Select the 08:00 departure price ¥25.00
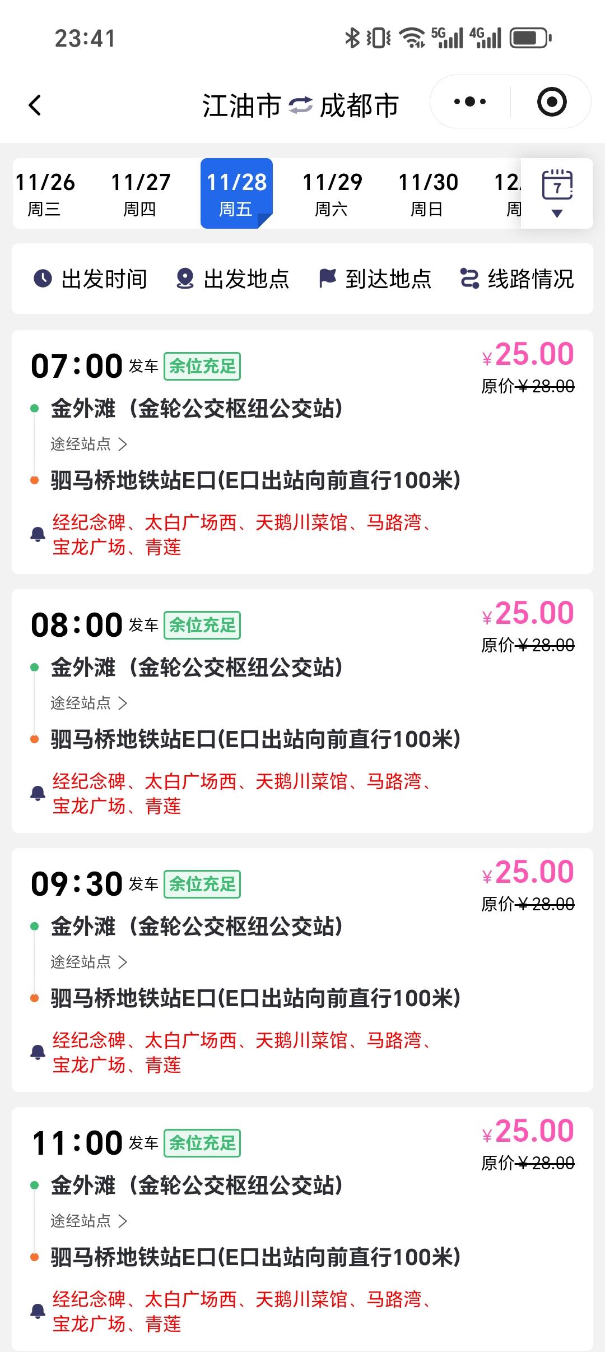This screenshot has width=605, height=1352. click(x=528, y=613)
